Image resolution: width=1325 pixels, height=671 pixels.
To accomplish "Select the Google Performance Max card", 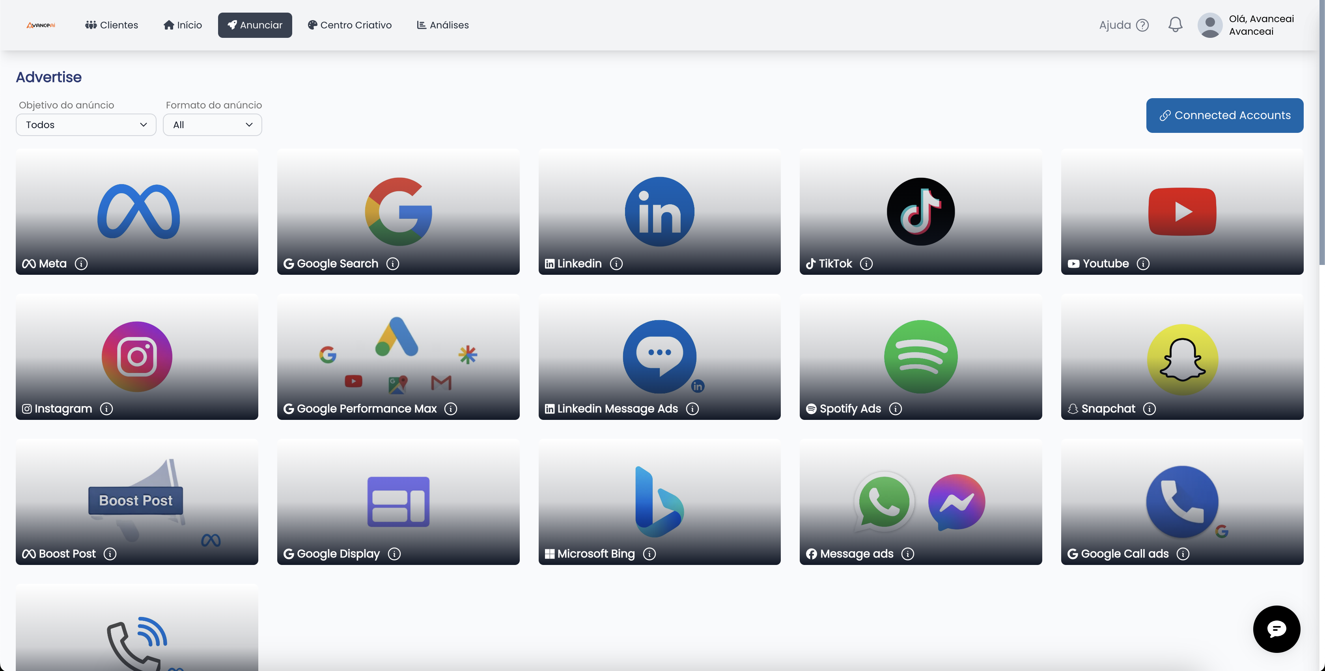I will [397, 356].
